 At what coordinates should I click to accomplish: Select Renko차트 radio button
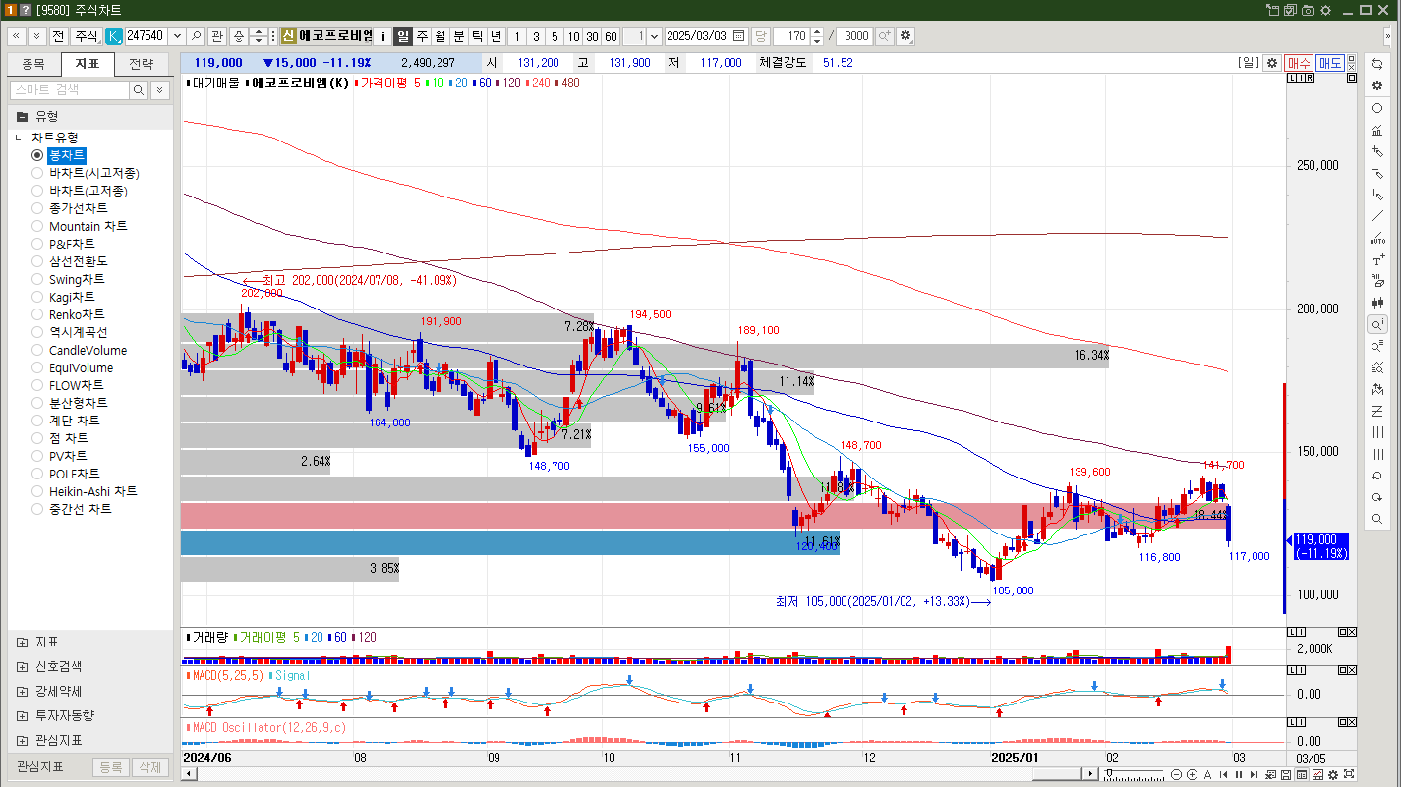pyautogui.click(x=37, y=314)
